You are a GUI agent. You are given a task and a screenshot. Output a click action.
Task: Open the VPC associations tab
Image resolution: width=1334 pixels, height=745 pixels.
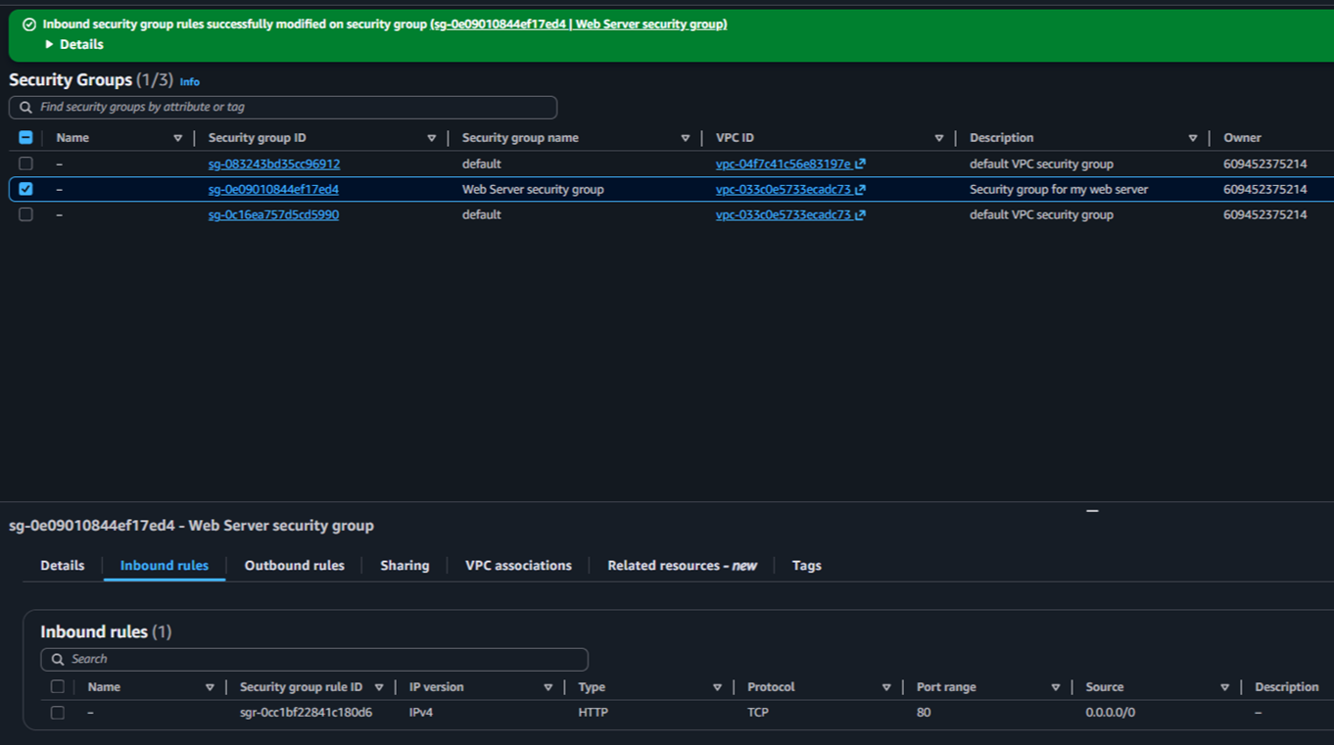coord(518,566)
